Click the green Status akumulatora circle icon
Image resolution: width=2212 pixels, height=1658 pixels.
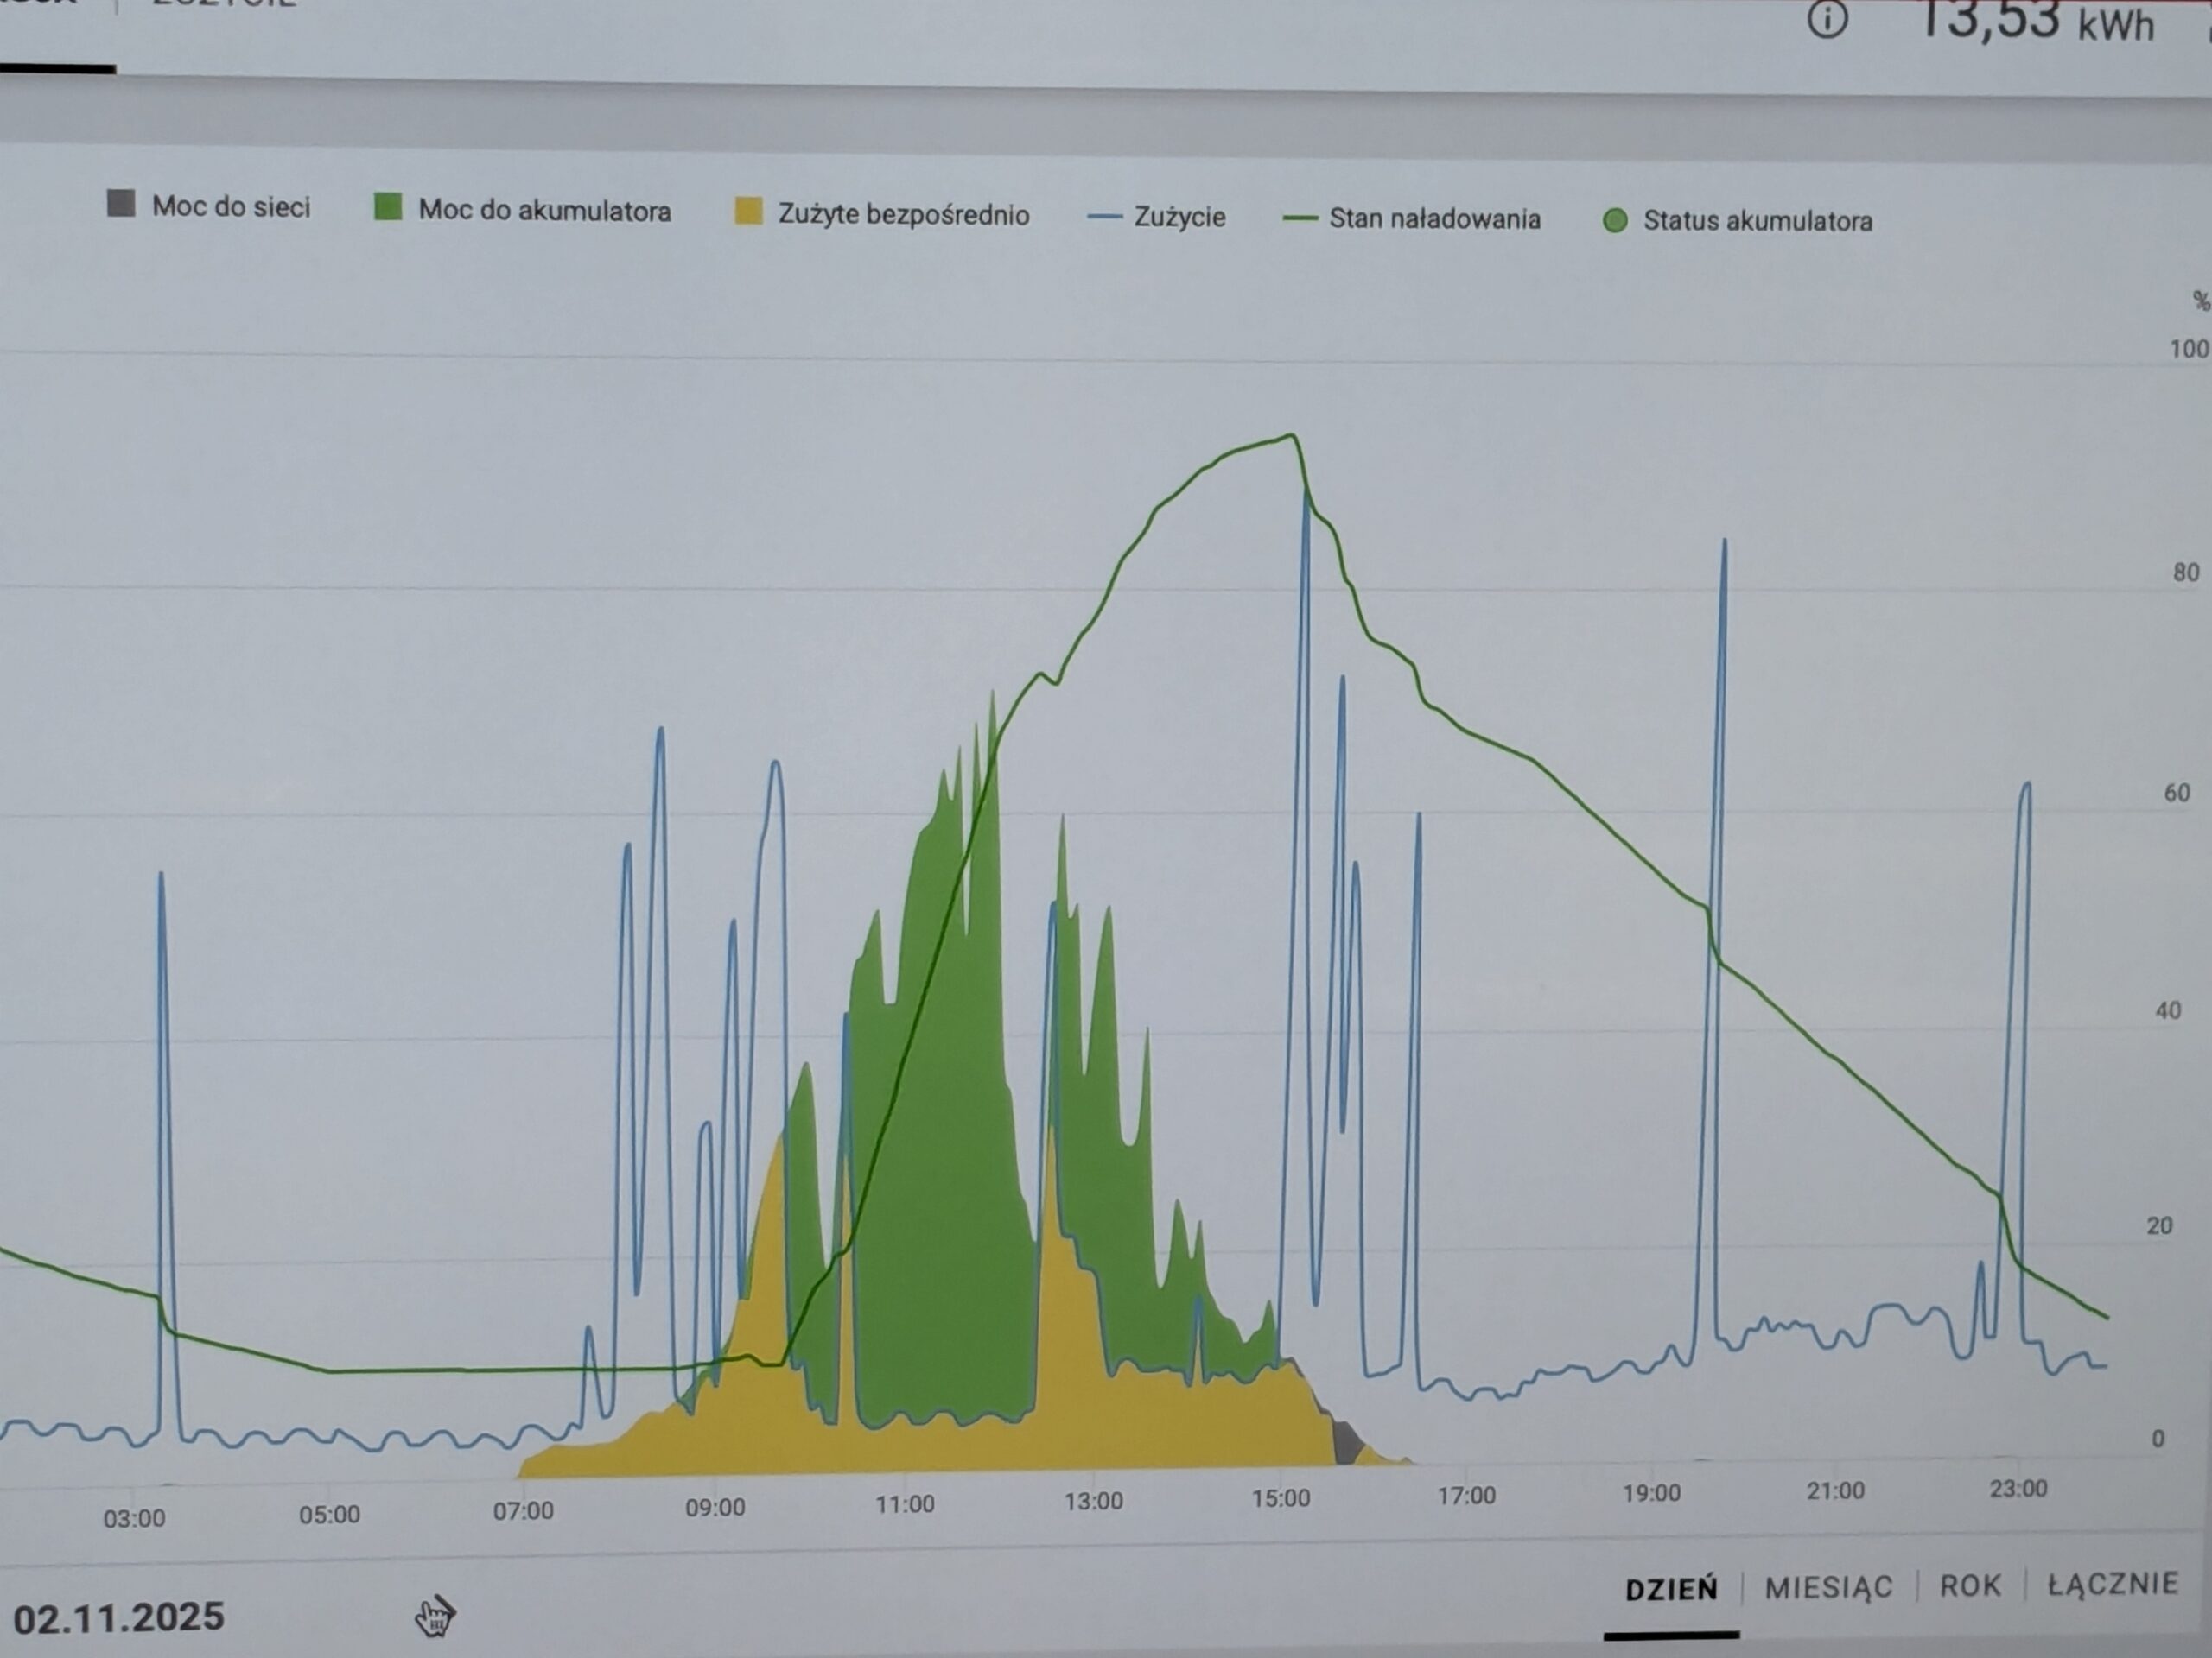coord(1614,220)
